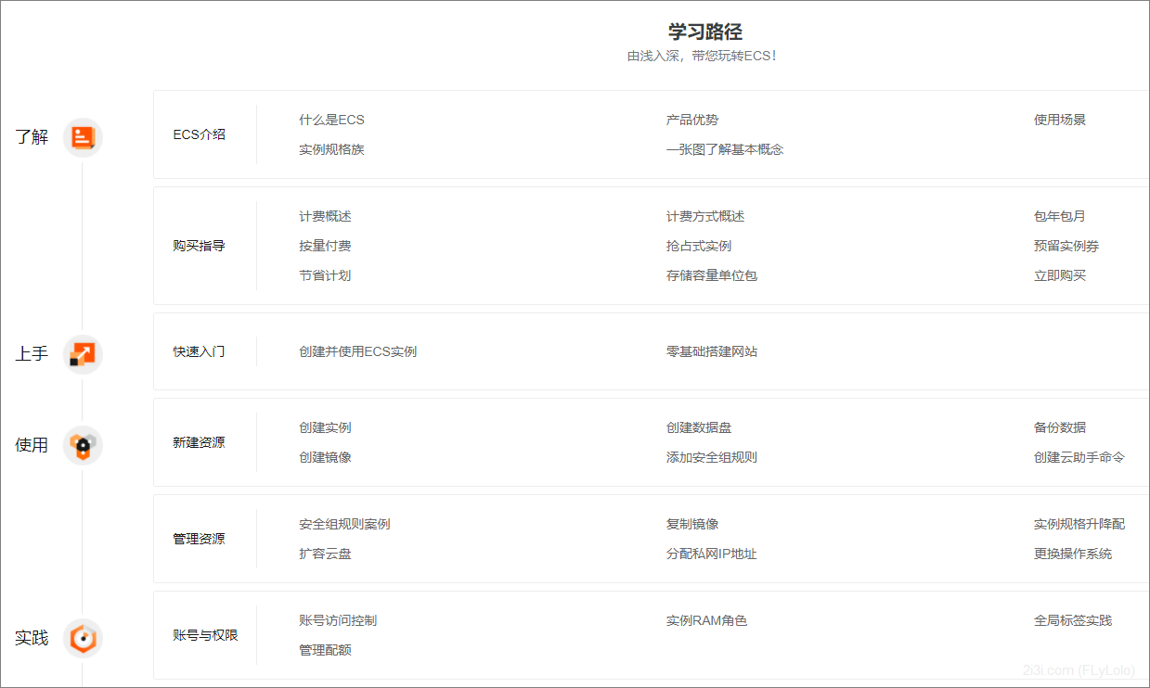Screen dimensions: 1150x688
Task: Open the 什么是ECS link
Action: [x=331, y=120]
